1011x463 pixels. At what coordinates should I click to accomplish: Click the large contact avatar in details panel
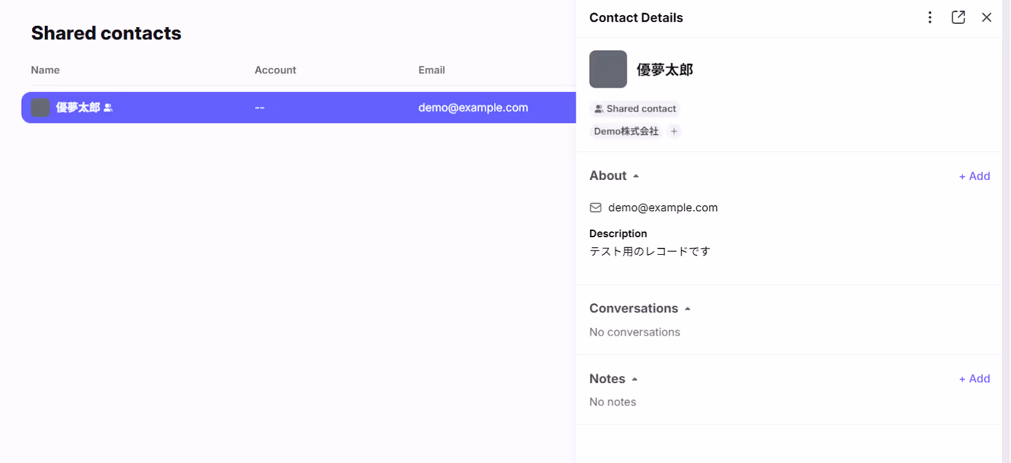coord(608,69)
